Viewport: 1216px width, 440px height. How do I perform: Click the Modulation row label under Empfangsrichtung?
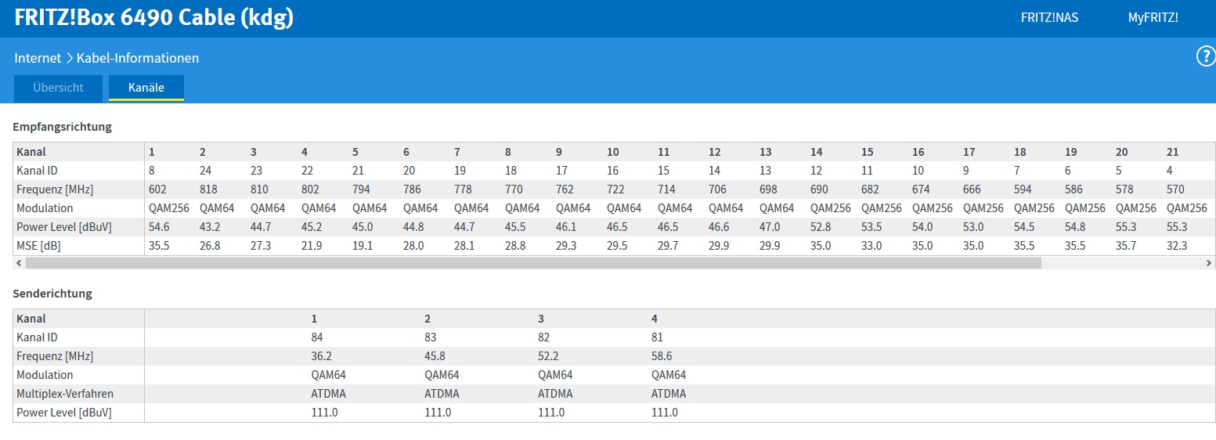tap(45, 208)
